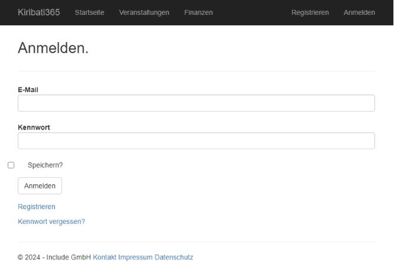Open the Startseite menu item
This screenshot has height=274, width=394.
89,13
